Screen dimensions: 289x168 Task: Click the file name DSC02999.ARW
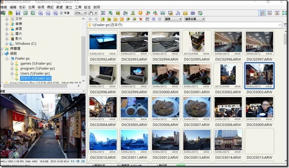click(134, 92)
